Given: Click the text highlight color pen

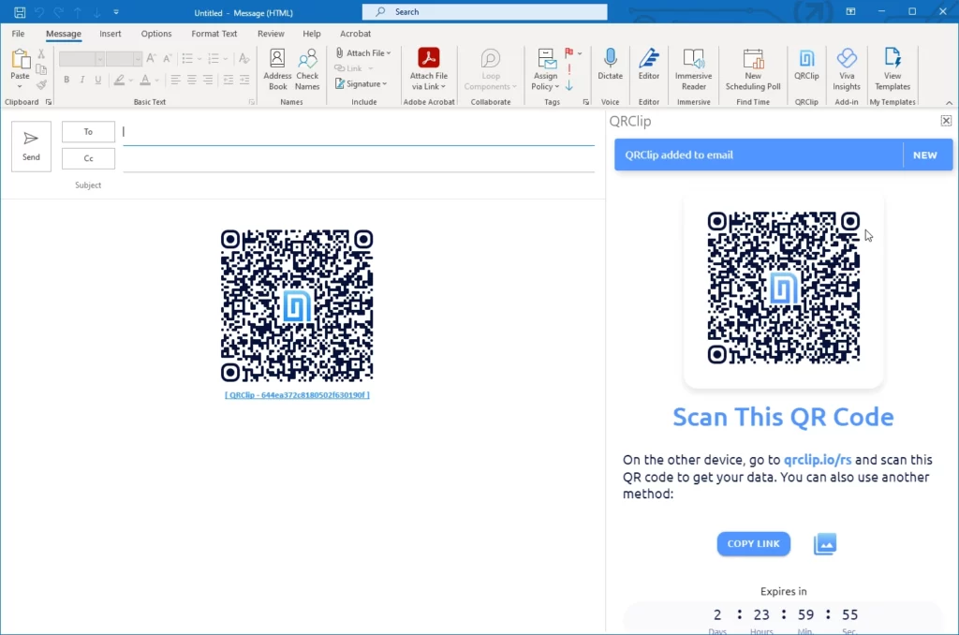Looking at the screenshot, I should click(x=119, y=80).
